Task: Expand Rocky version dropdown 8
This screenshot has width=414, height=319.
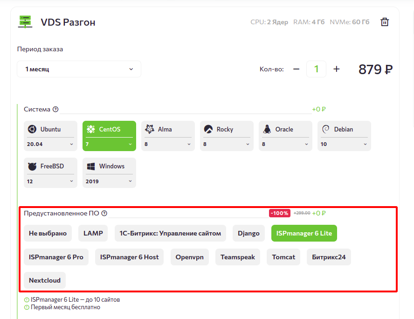Action: coord(227,144)
